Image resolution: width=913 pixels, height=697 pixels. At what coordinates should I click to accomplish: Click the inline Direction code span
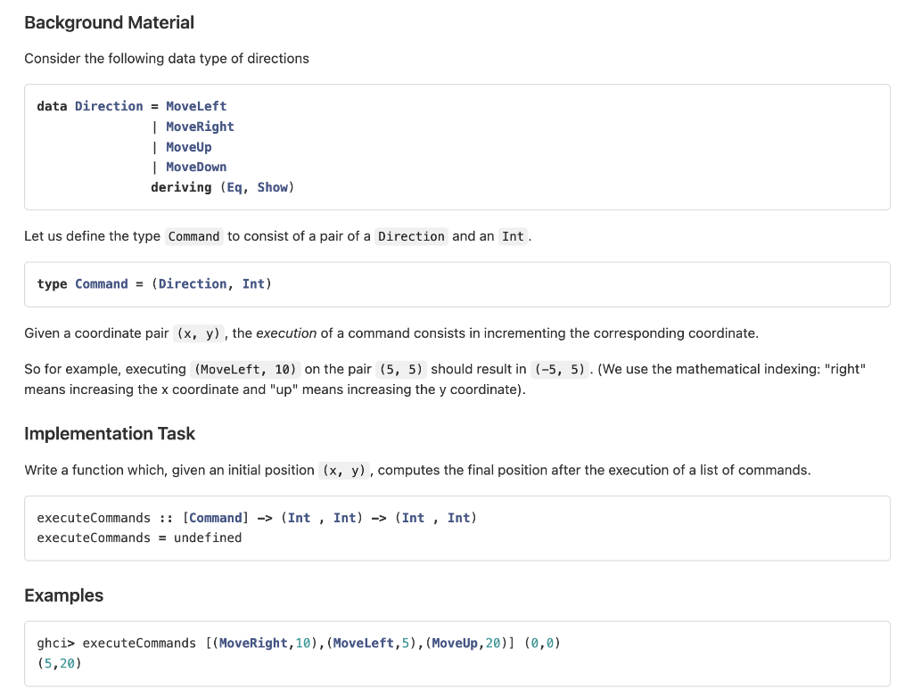point(411,236)
